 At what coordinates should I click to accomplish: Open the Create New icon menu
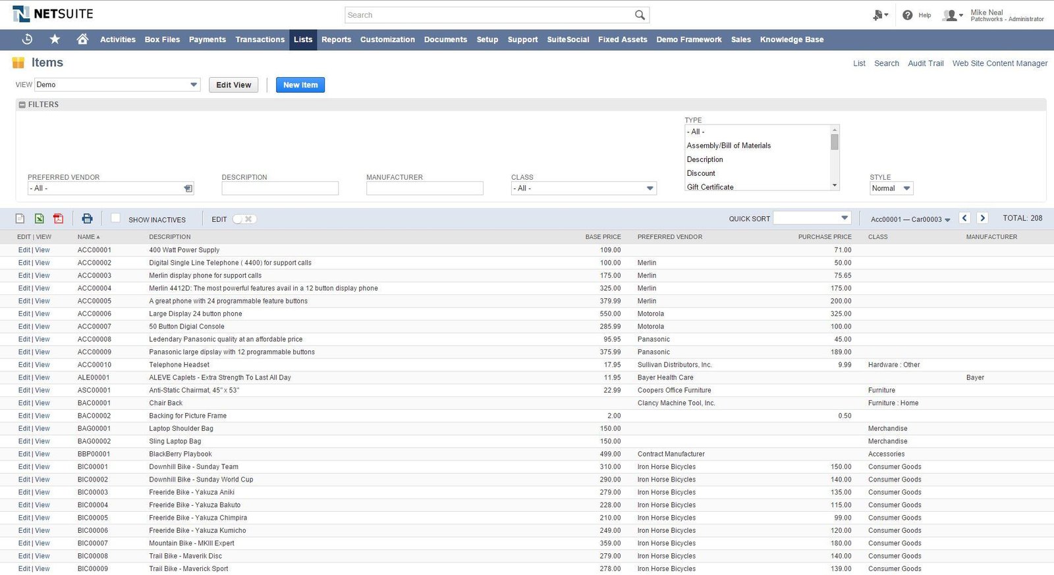pyautogui.click(x=880, y=14)
